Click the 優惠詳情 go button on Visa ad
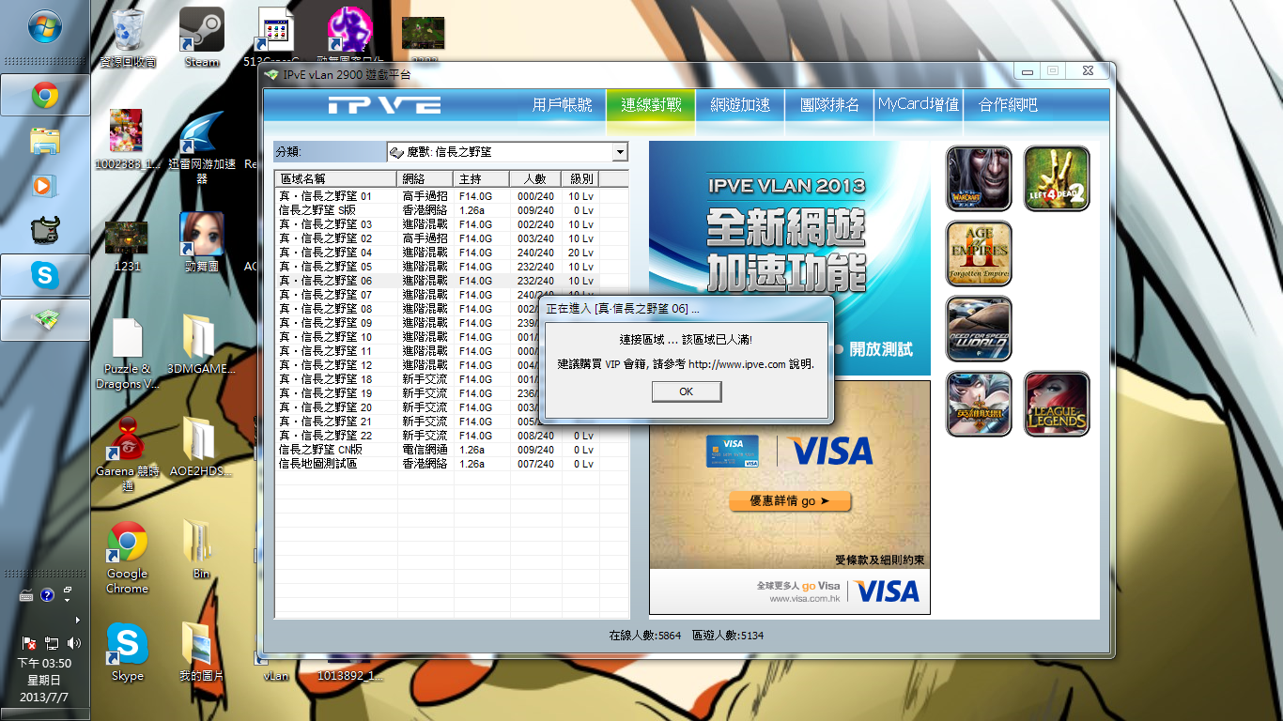The width and height of the screenshot is (1283, 721). (x=789, y=501)
